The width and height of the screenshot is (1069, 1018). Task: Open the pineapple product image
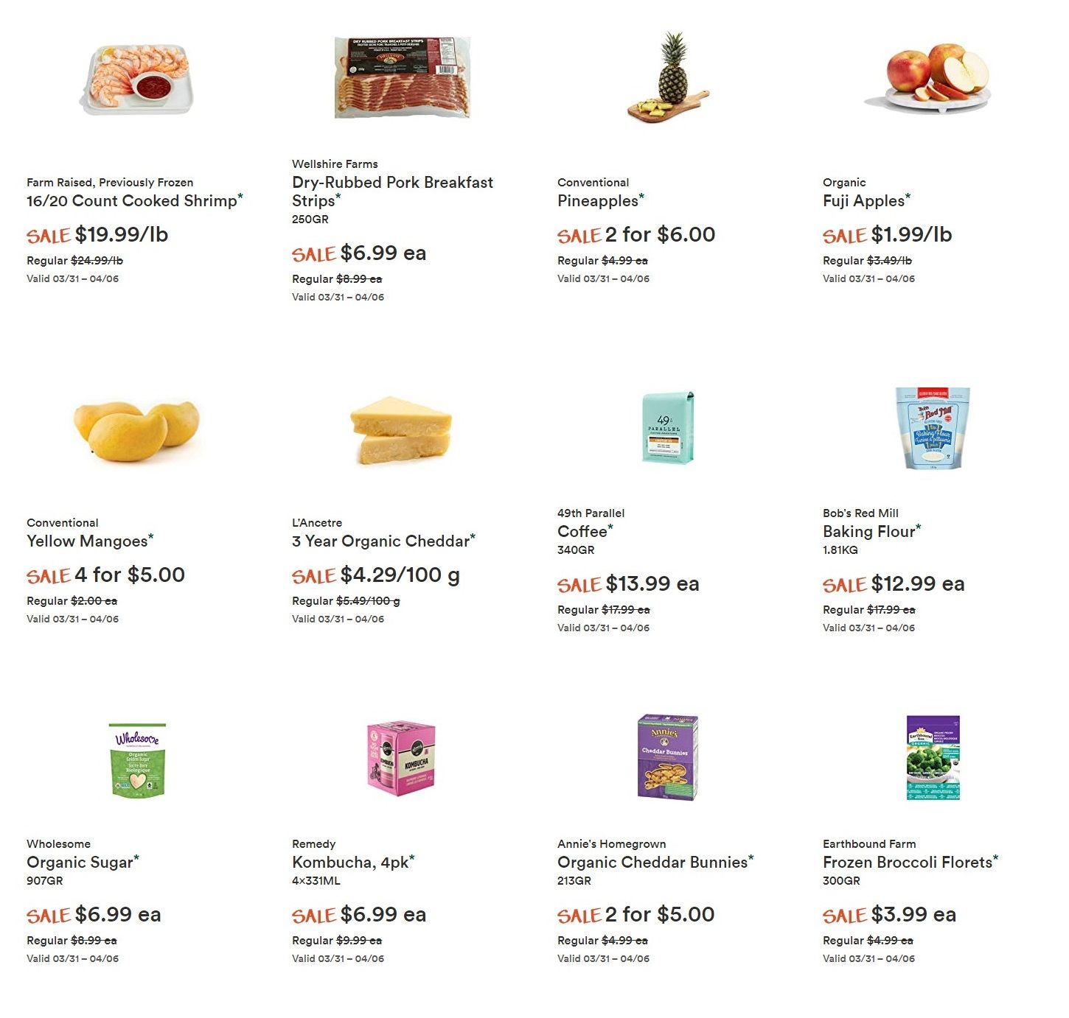click(x=668, y=78)
